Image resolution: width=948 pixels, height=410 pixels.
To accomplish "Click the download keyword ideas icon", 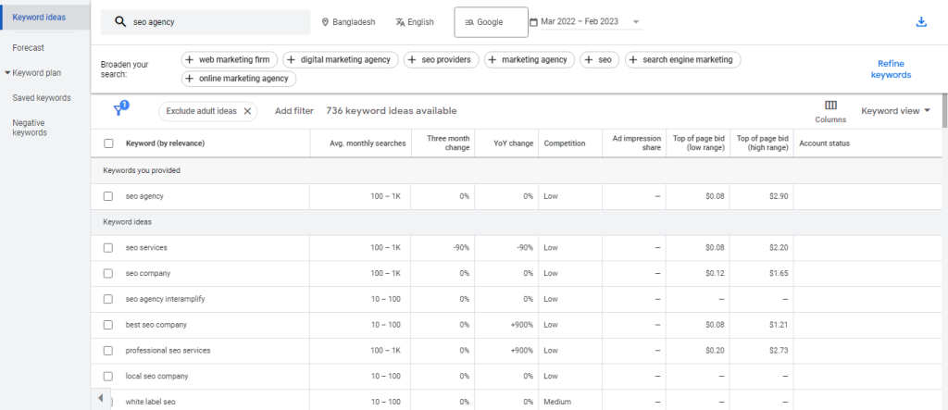I will pos(921,22).
